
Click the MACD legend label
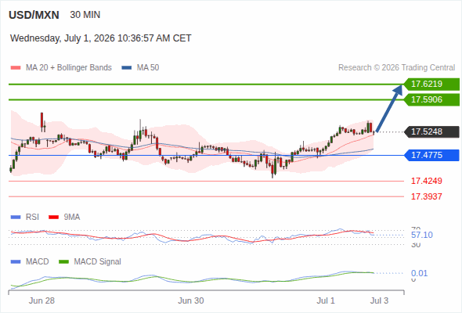pos(37,262)
